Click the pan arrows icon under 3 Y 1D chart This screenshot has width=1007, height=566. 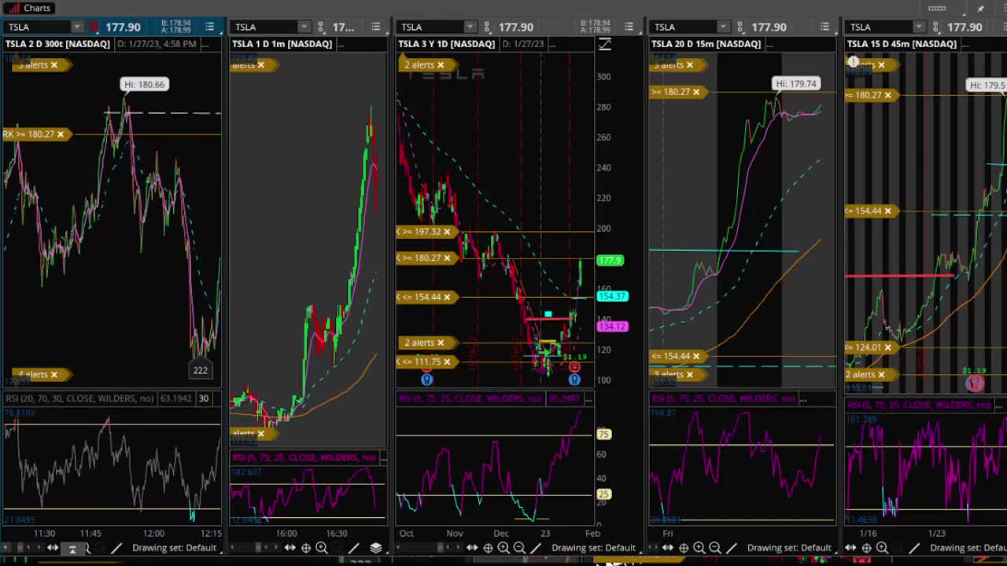pyautogui.click(x=472, y=548)
